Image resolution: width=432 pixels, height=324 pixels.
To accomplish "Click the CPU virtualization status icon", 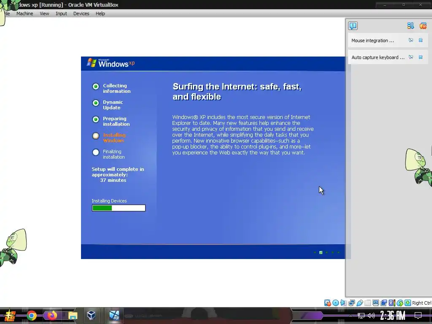I will coord(392,303).
